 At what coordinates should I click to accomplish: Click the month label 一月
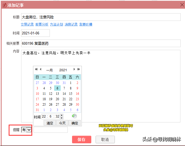[50, 70]
